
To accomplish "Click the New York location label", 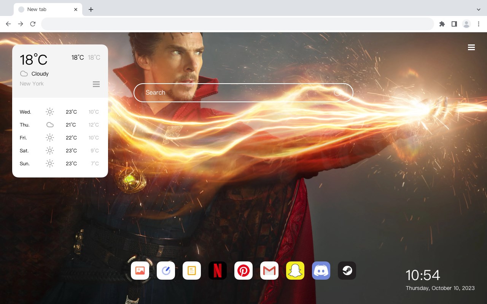I will point(32,84).
